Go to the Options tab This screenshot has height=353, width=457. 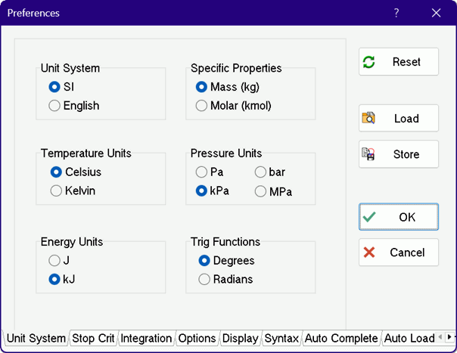[197, 339]
